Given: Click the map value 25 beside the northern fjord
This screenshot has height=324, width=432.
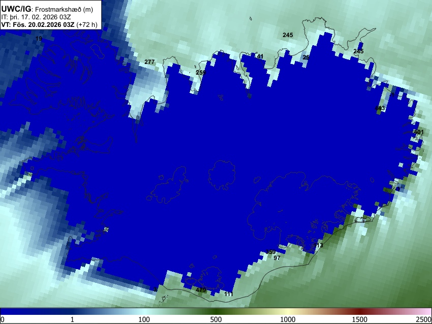Looking at the screenshot, I should 306,57.
